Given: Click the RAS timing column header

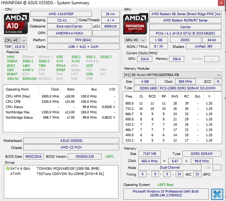Looking at the screenshot, I should pos(175,96).
